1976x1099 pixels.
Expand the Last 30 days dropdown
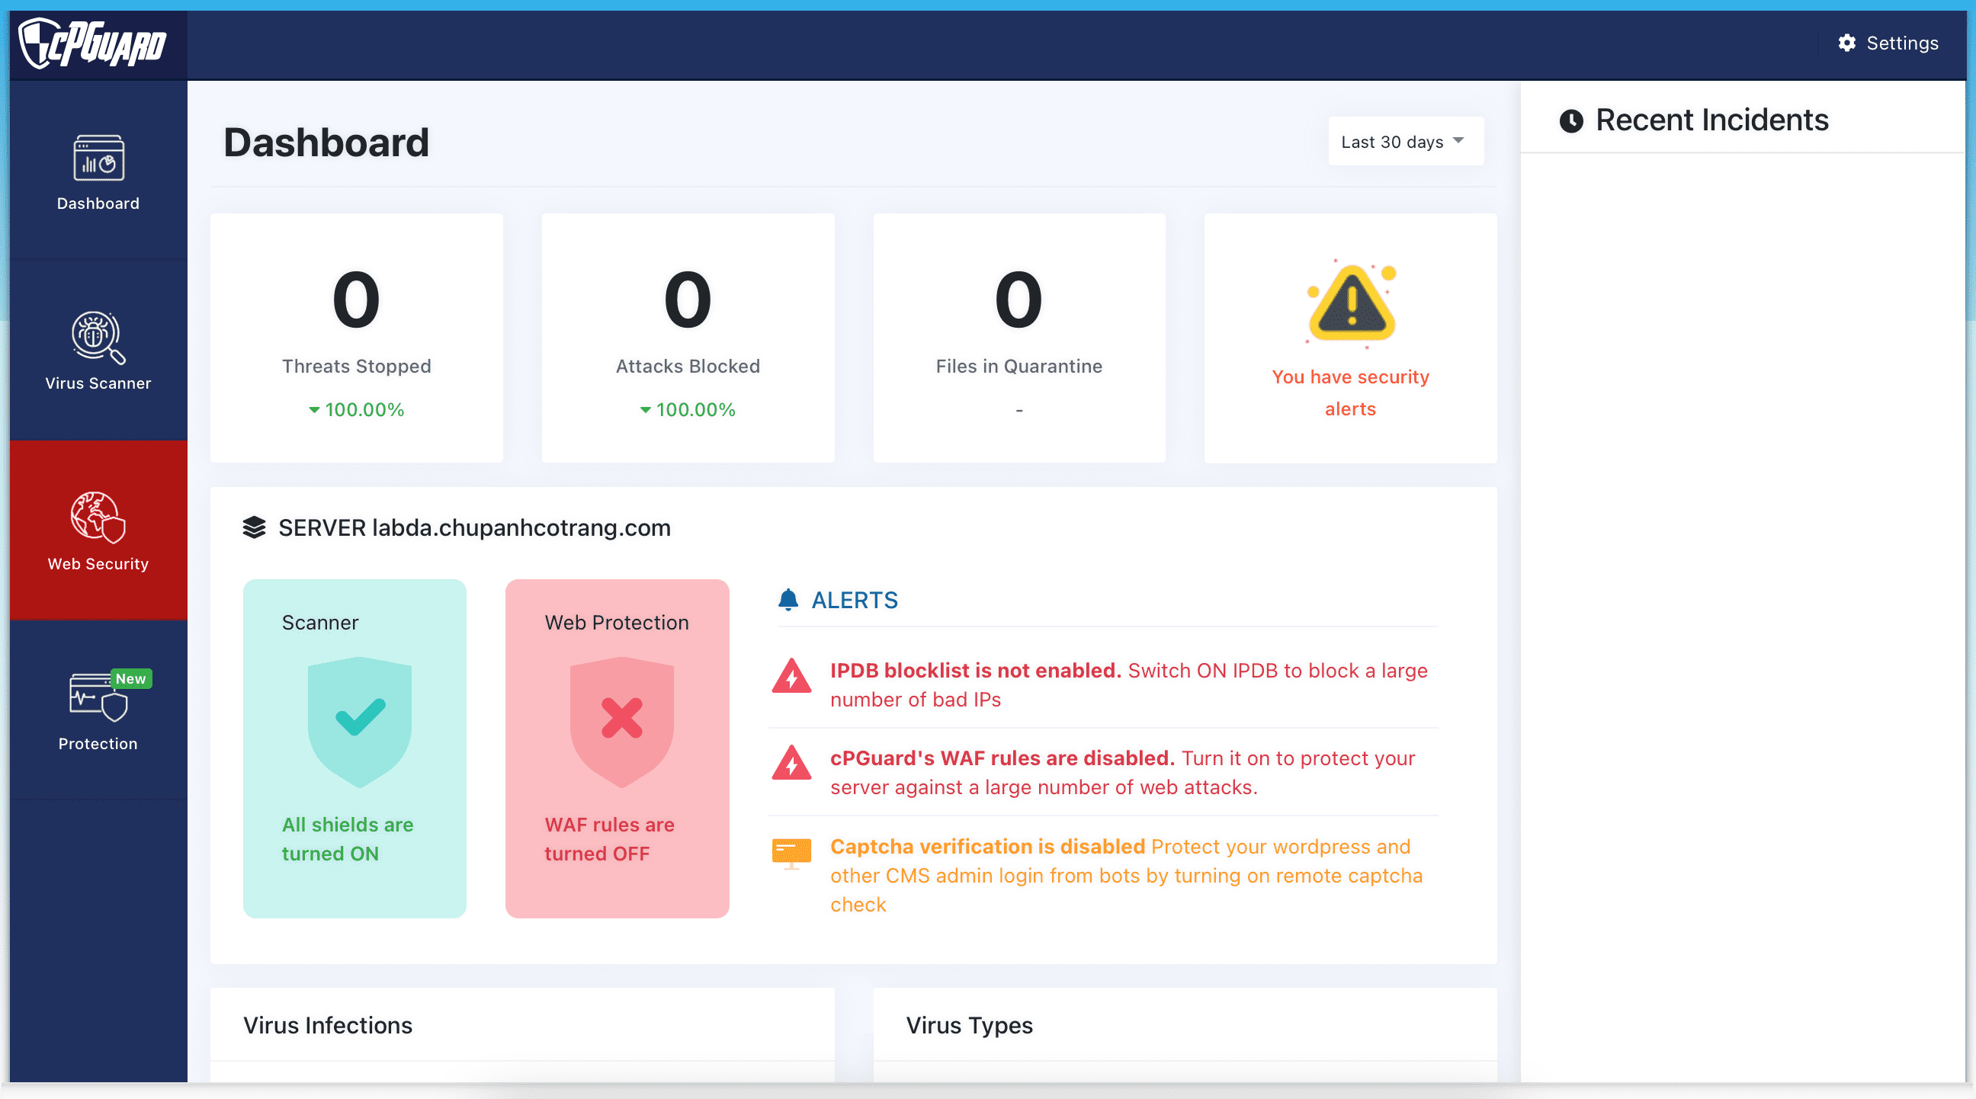(1402, 141)
